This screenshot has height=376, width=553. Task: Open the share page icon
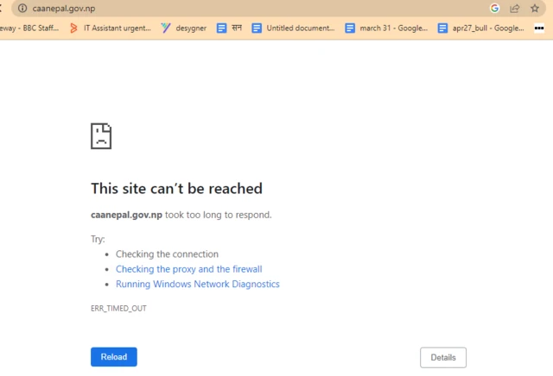click(x=515, y=9)
